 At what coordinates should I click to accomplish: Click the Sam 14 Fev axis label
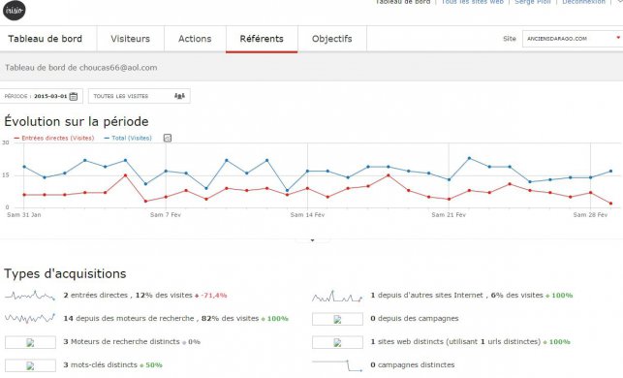click(x=307, y=214)
